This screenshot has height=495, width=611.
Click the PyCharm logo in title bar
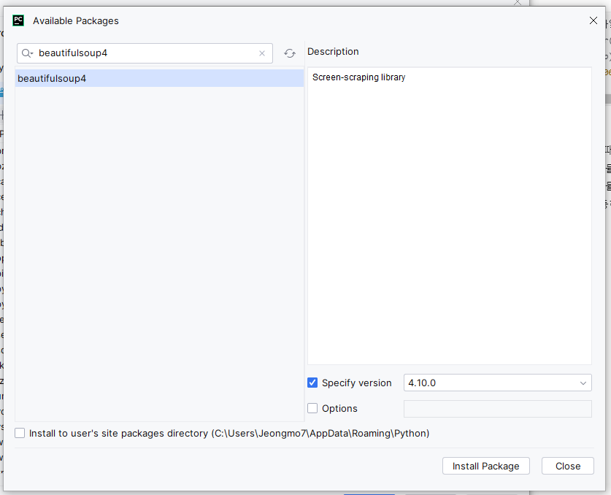[18, 20]
